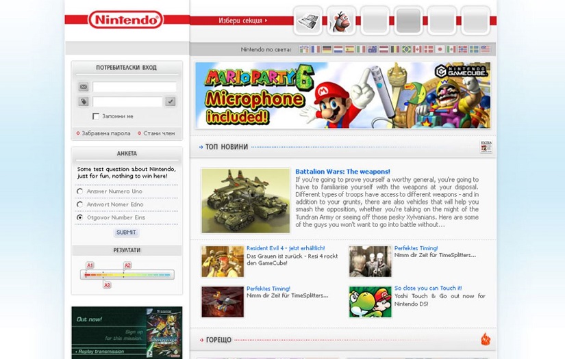
Task: Open the Resident Evil 4 thumbnail image
Action: 223,261
